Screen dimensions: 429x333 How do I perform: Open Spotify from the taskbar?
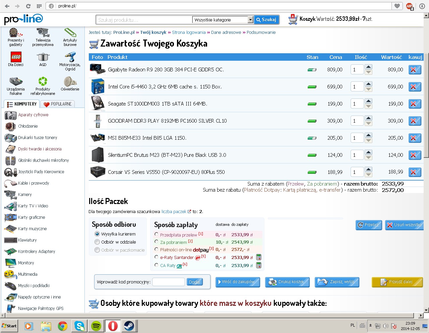(96, 326)
